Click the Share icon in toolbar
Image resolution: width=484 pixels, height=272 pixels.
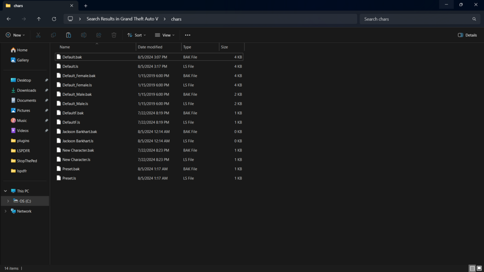99,35
